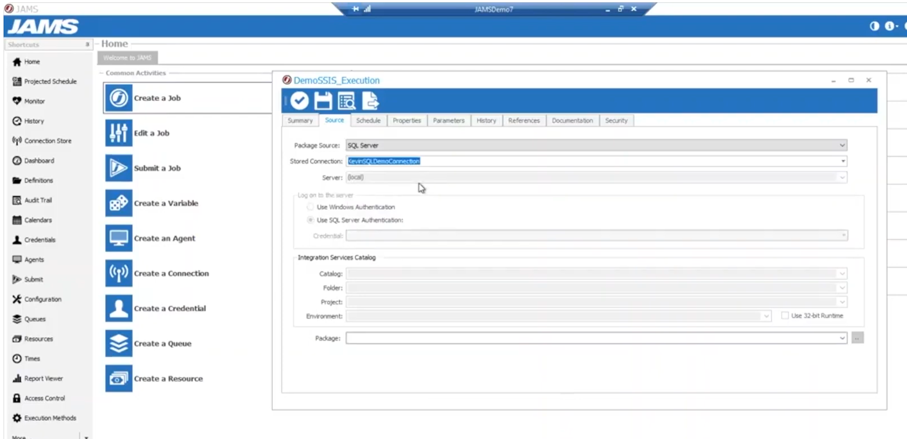Click the pin icon on remote session bar
Screen dimensions: 907x439
tap(355, 9)
